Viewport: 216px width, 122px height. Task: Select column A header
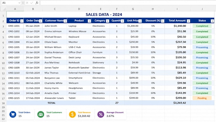(15, 9)
